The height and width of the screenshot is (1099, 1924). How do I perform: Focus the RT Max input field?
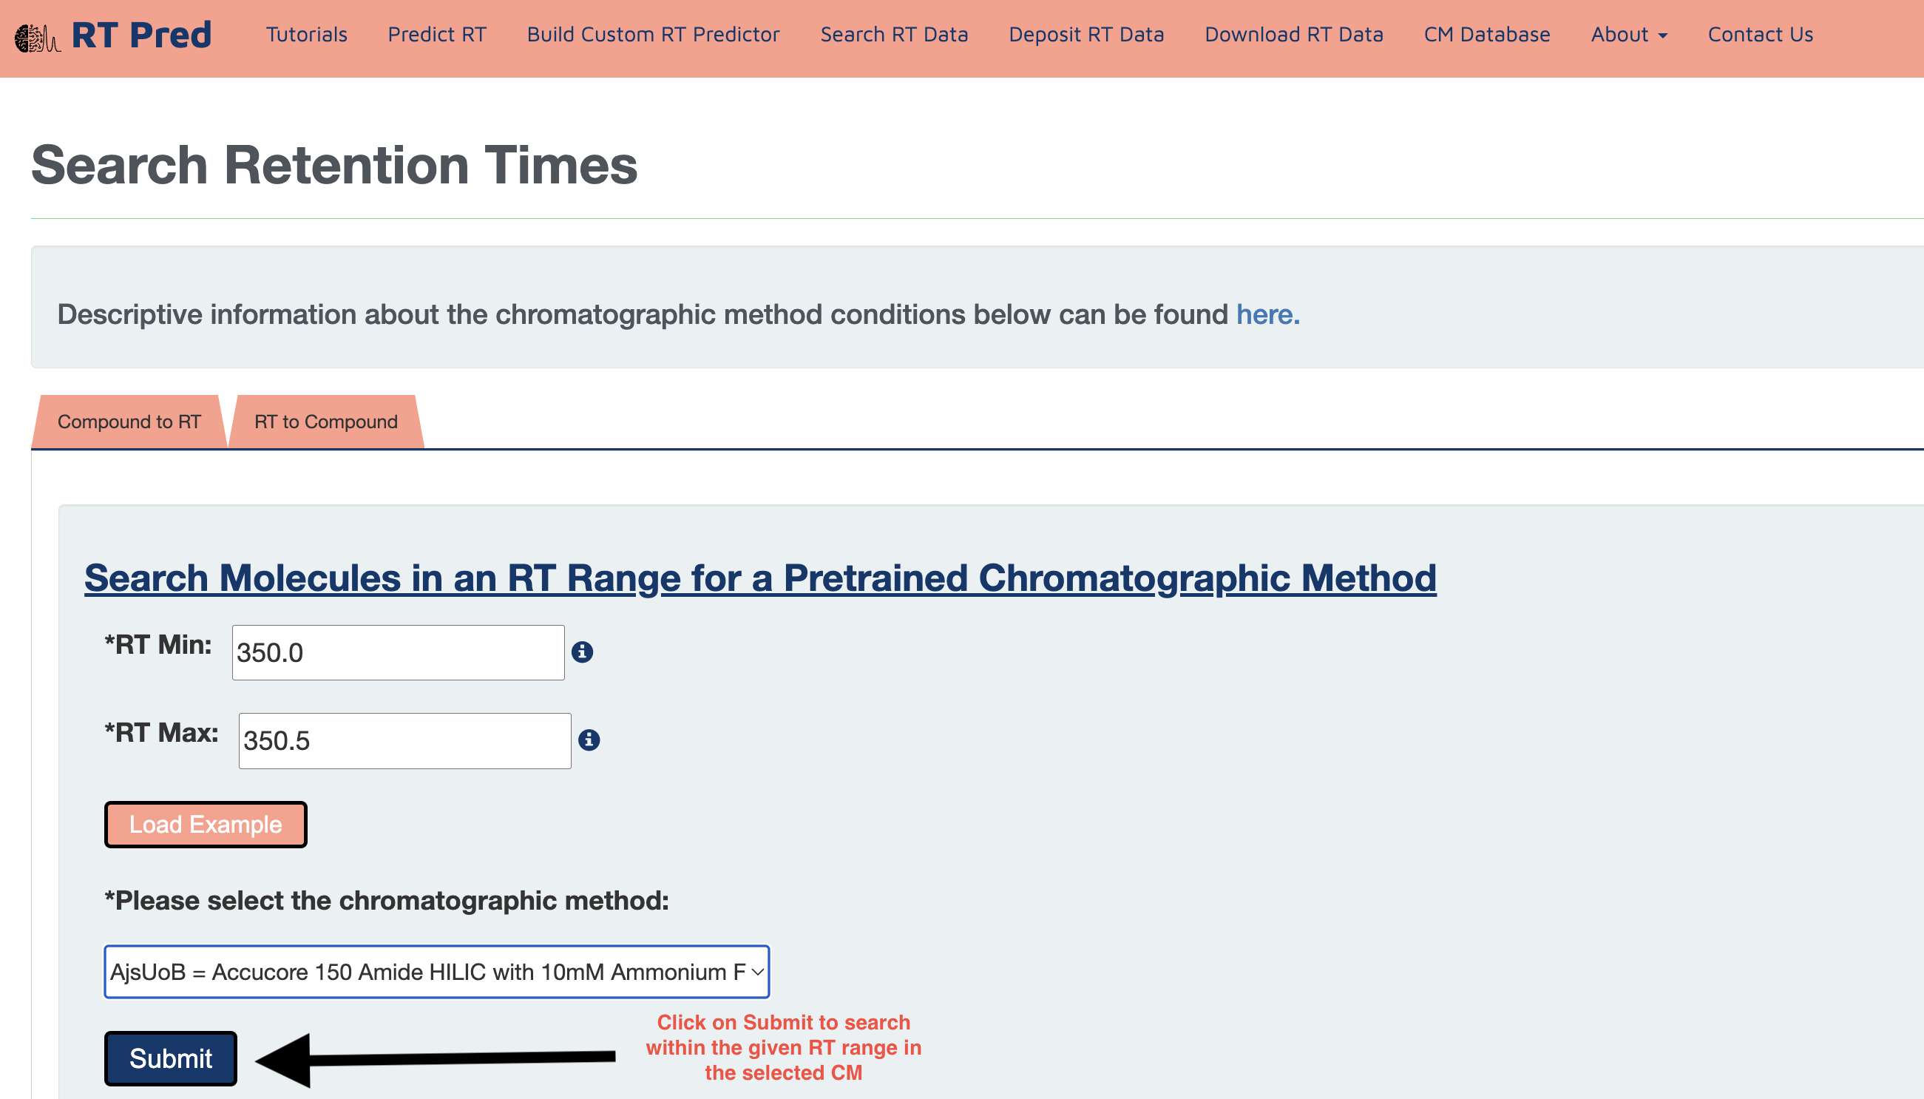pyautogui.click(x=404, y=741)
